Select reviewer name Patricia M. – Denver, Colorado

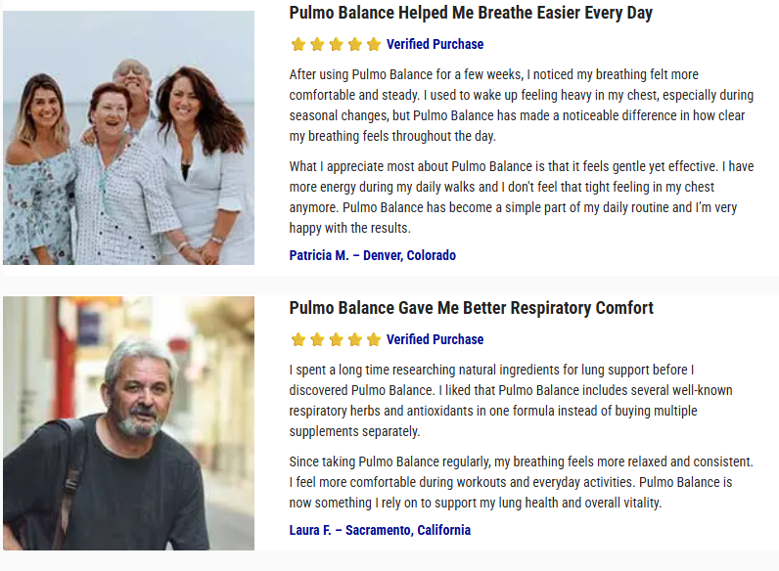tap(372, 255)
